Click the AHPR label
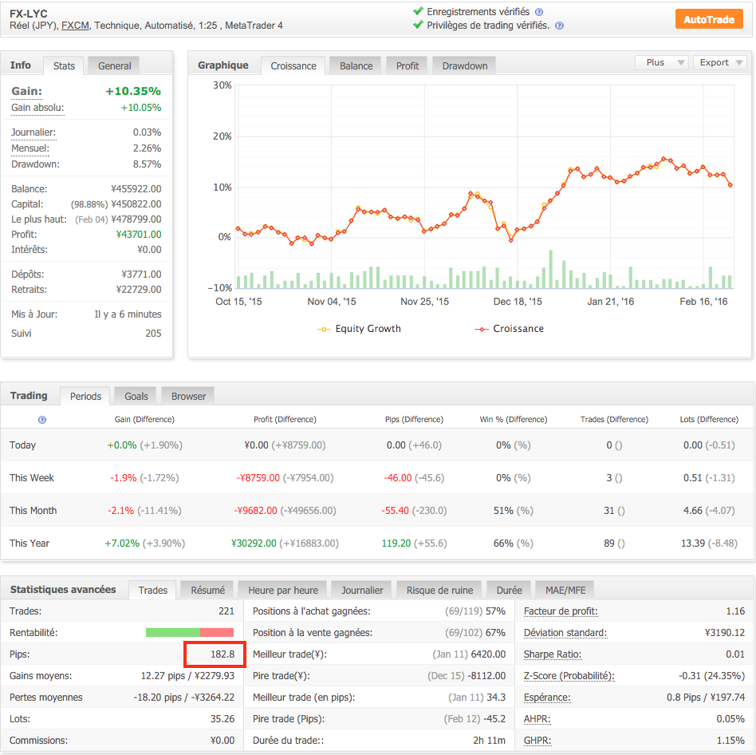Screen dimensions: 756x755 point(537,719)
